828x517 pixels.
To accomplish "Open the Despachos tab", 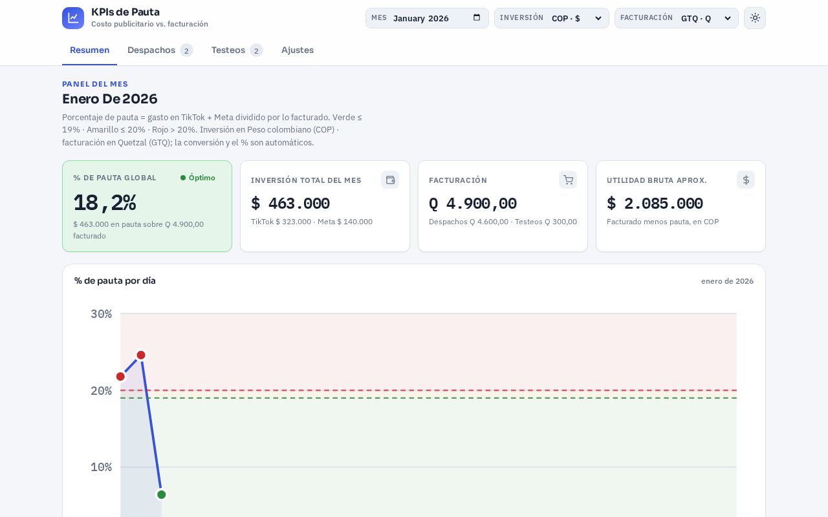I will pos(160,50).
